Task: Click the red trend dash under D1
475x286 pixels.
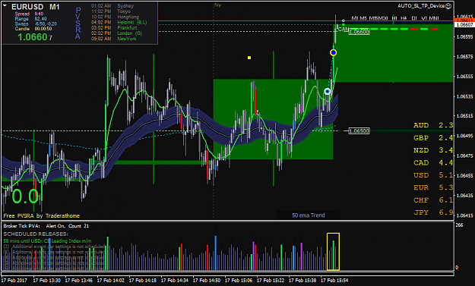Action: pyautogui.click(x=414, y=29)
